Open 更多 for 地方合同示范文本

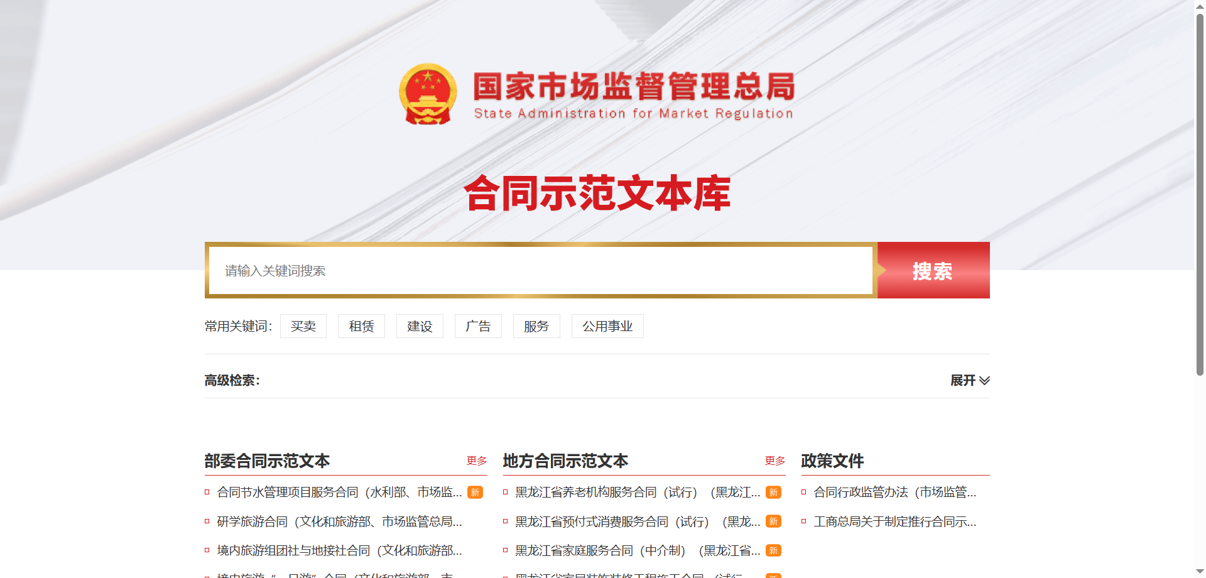[775, 461]
